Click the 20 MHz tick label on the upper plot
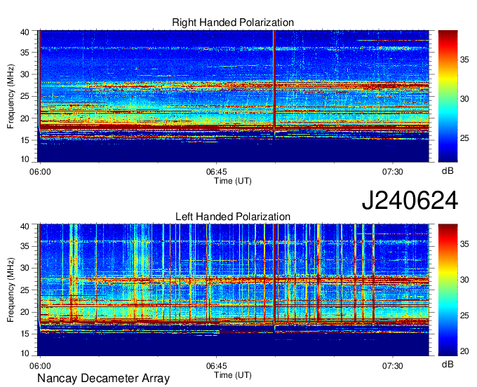The image size is (477, 387). pos(25,118)
